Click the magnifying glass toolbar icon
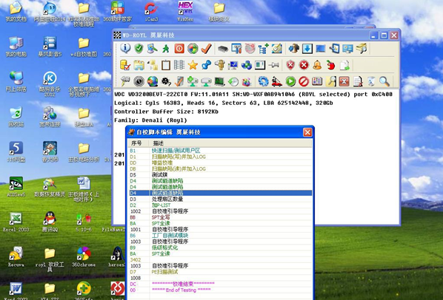The width and height of the screenshot is (443, 300). pyautogui.click(x=384, y=82)
